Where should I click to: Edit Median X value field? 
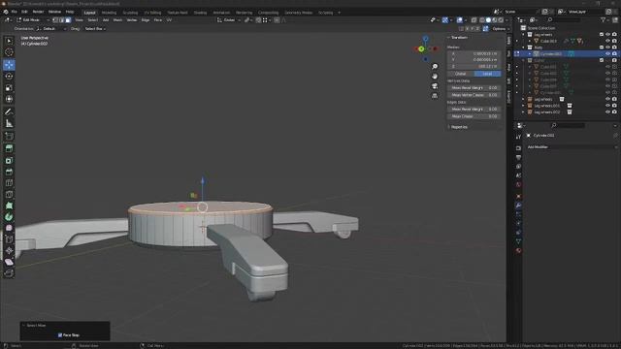[474, 53]
